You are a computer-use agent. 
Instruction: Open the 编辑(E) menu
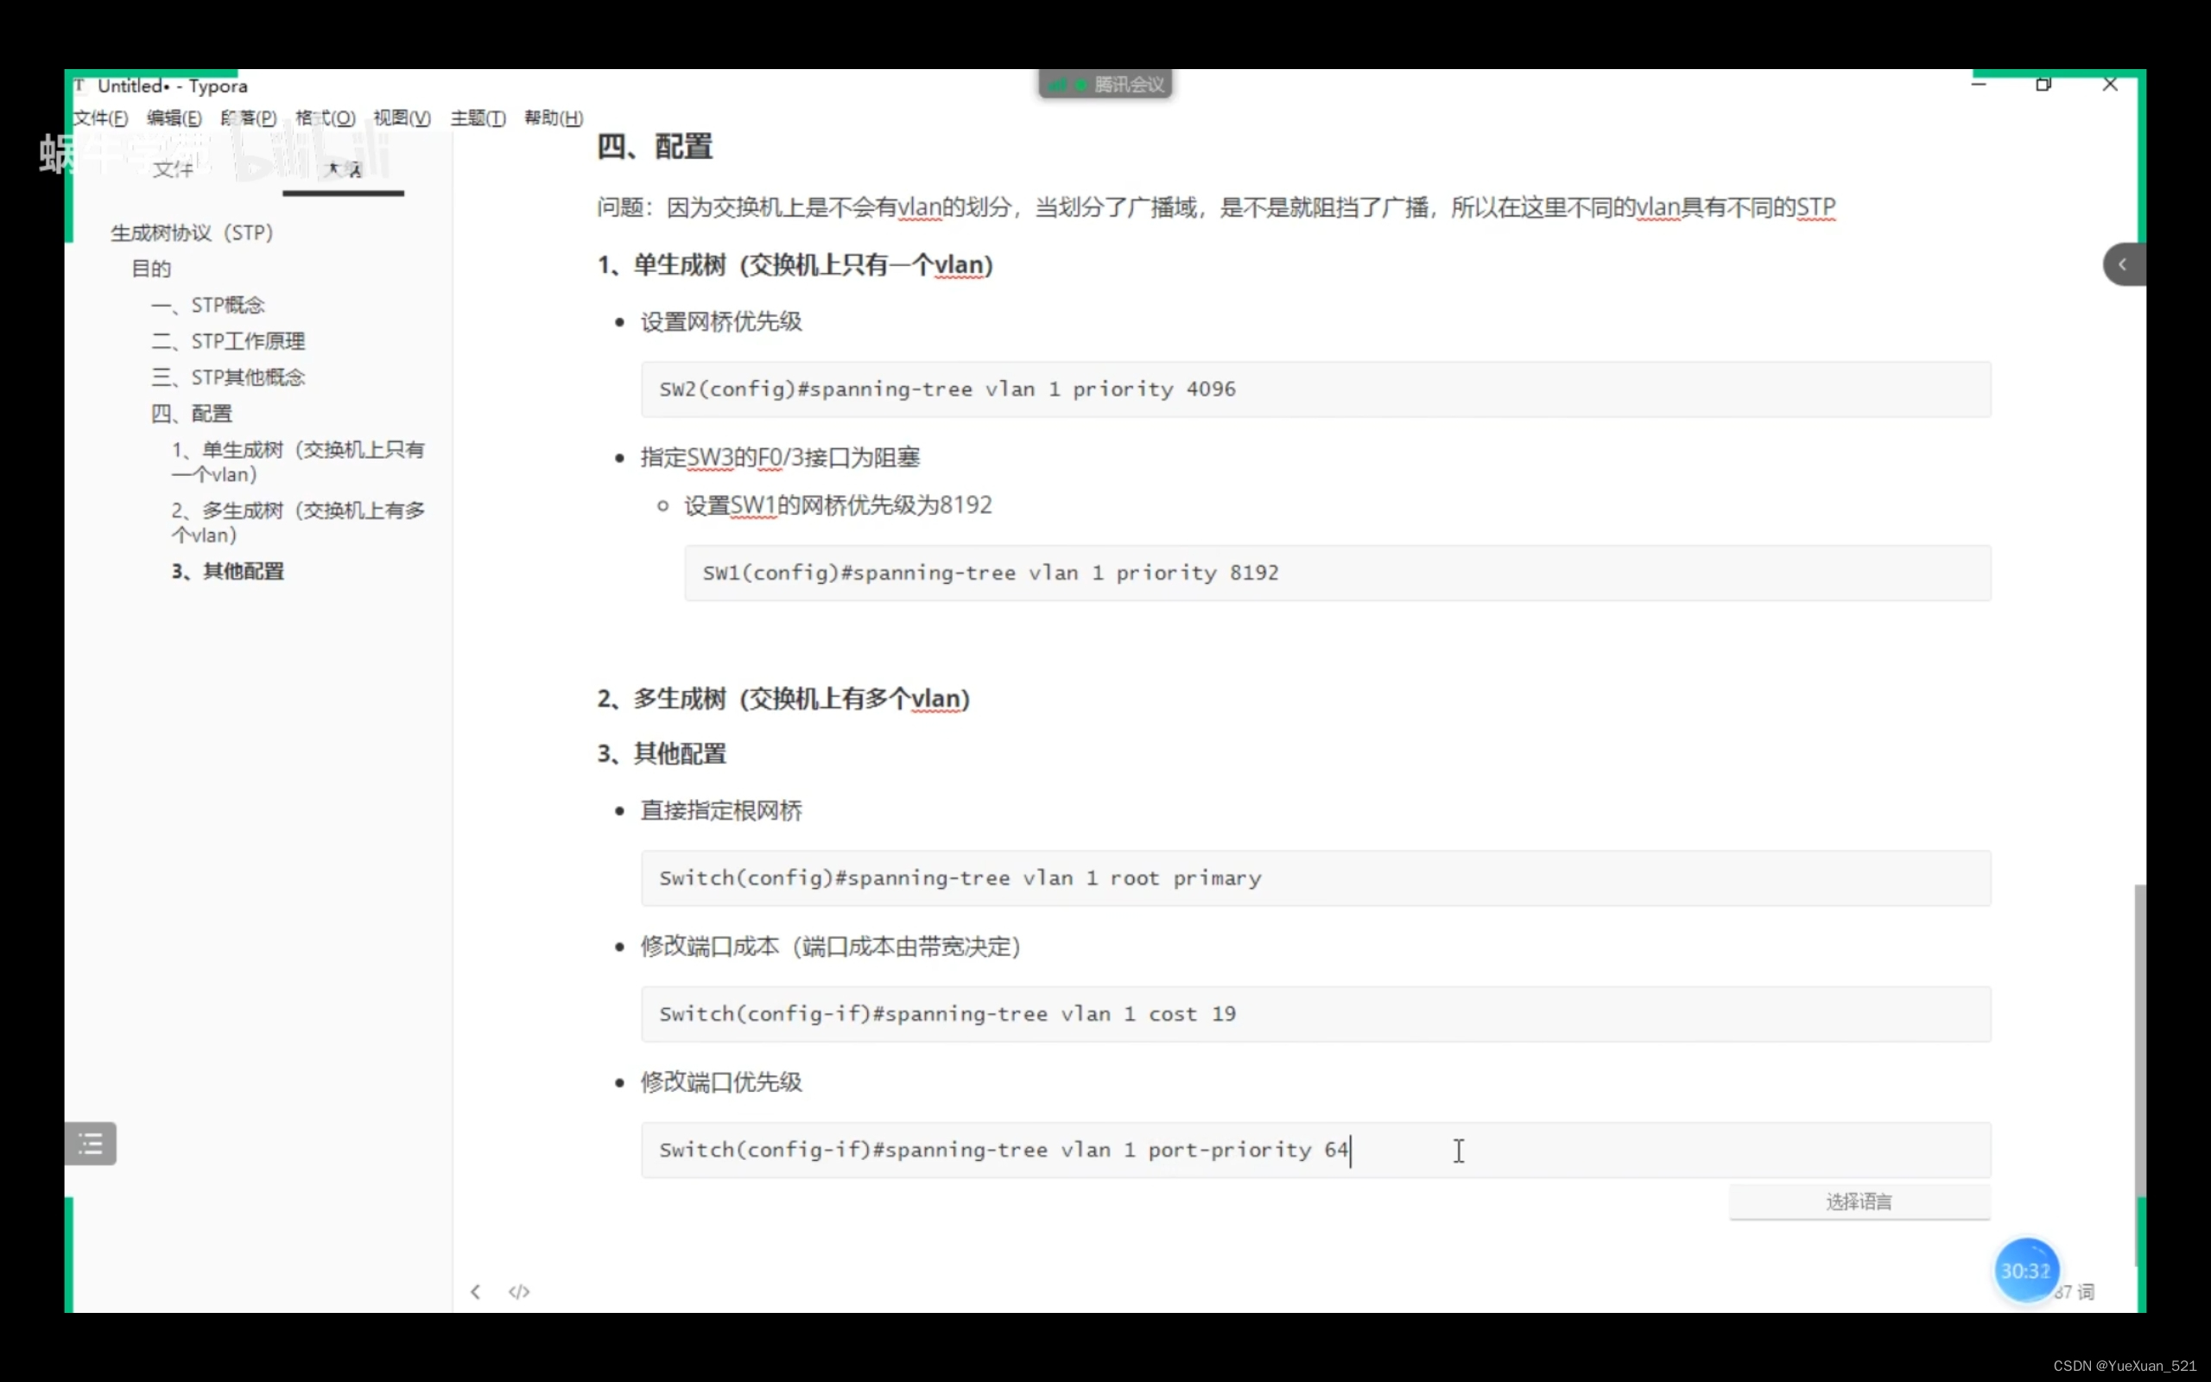174,118
